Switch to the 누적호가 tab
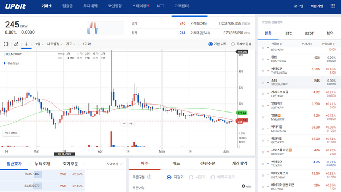The image size is (341, 192). [x=42, y=164]
